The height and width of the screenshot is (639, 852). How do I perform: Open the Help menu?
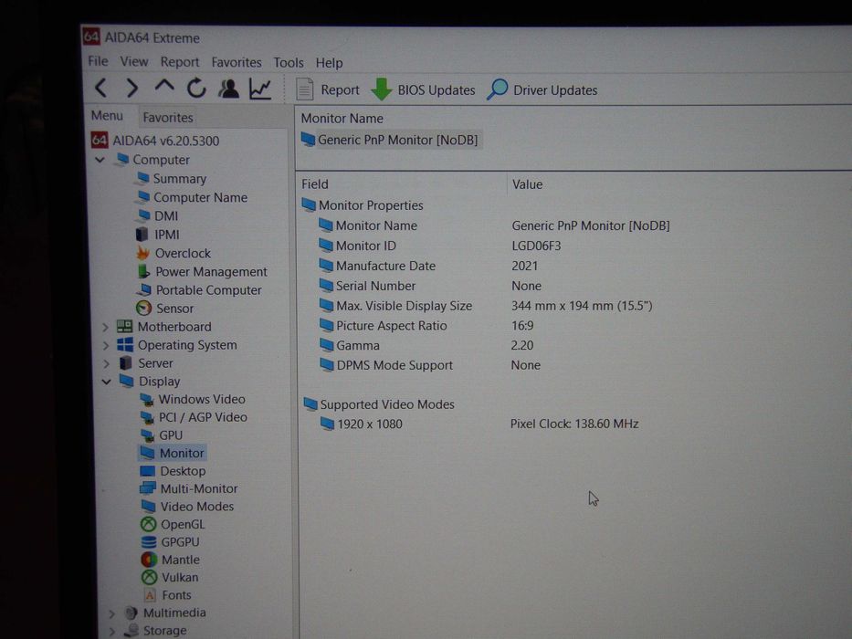pos(330,63)
